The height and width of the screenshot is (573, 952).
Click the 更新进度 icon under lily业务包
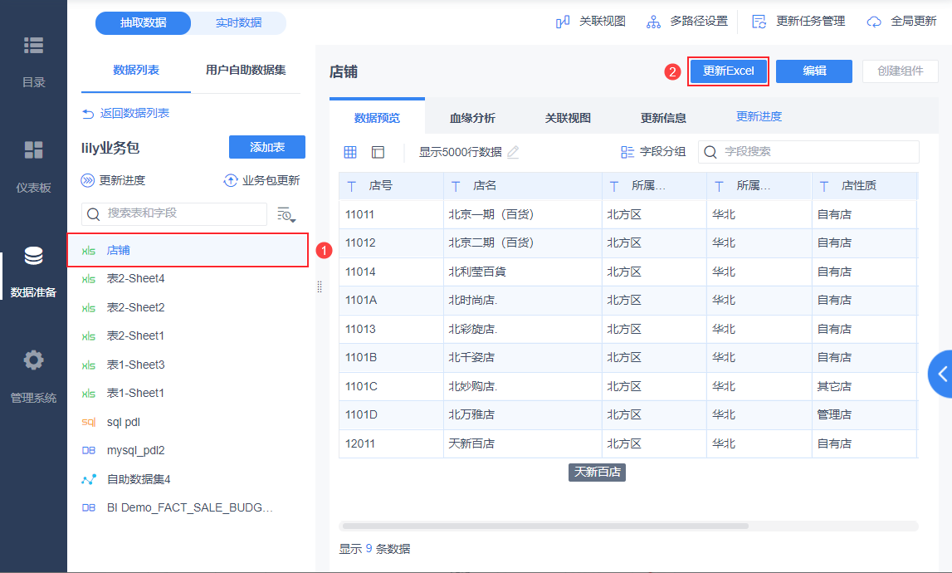click(88, 180)
